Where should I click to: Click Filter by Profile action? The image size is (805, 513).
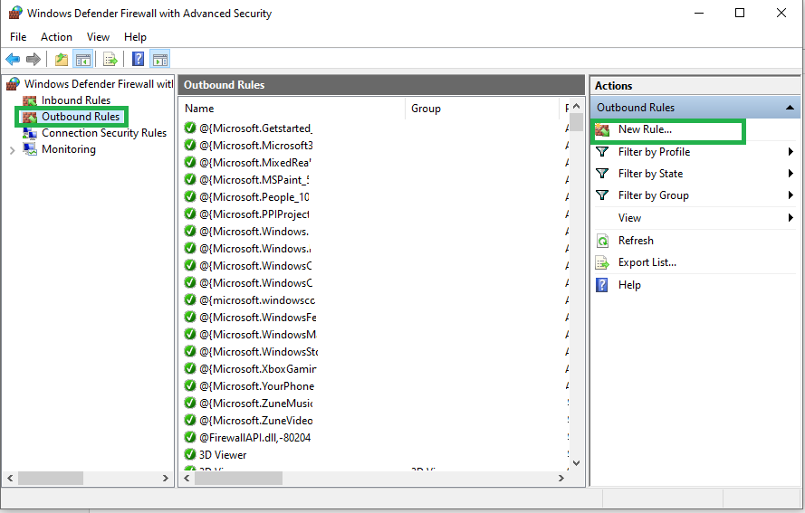(x=654, y=152)
